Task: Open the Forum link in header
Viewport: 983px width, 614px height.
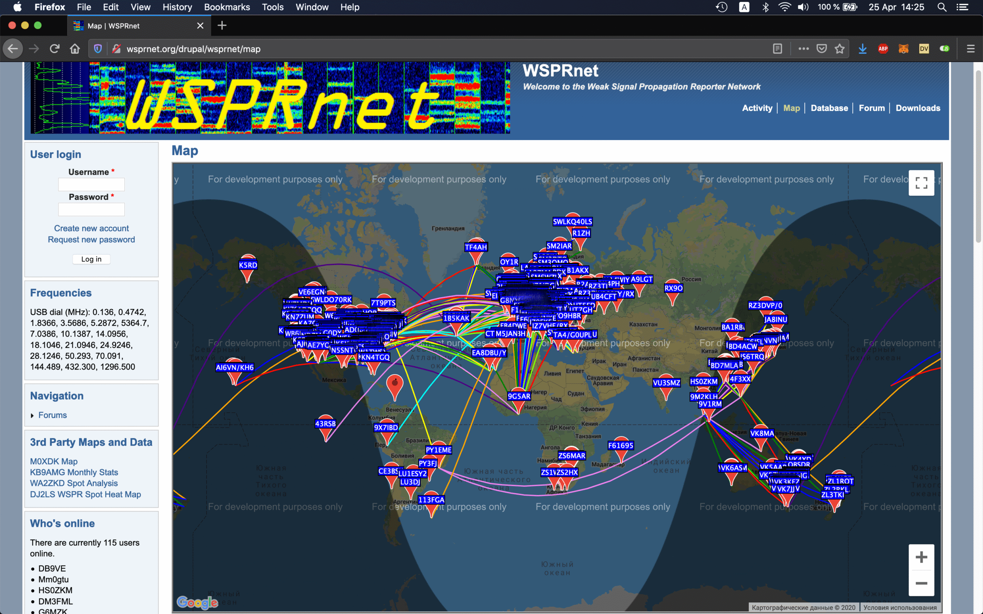Action: coord(871,108)
